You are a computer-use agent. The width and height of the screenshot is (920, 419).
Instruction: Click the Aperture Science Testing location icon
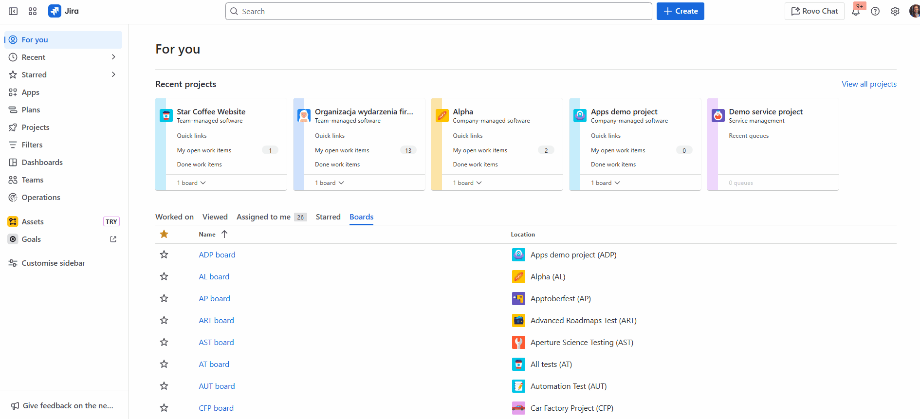pyautogui.click(x=518, y=342)
